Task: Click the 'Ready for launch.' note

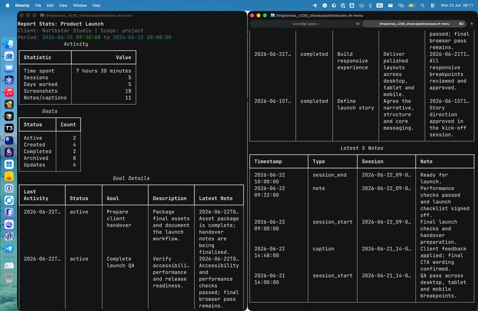Action: 434,178
